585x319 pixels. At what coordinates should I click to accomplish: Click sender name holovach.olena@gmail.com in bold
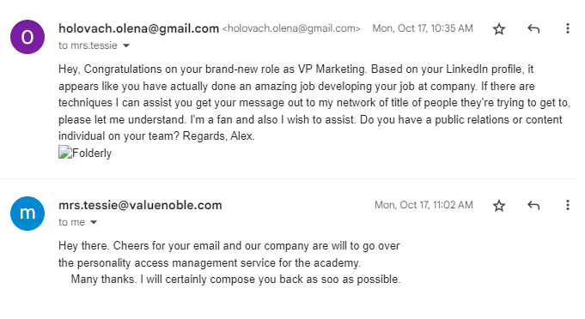click(138, 28)
